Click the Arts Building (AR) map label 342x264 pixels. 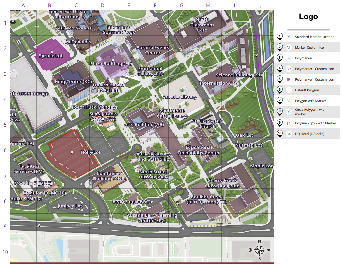click(x=144, y=124)
